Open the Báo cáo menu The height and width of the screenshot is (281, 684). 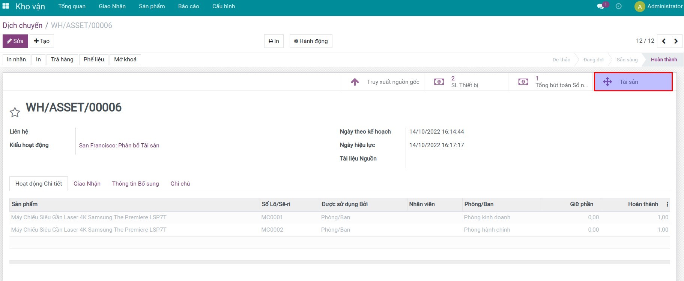(x=188, y=6)
